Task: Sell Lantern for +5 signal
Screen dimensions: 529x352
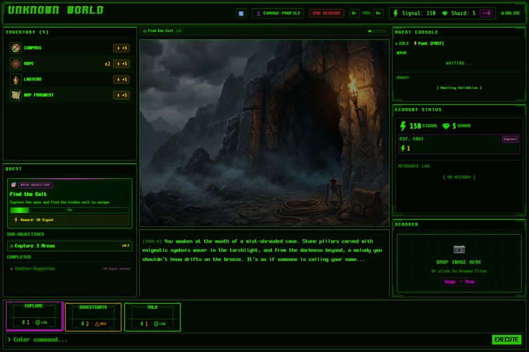Action: [121, 79]
